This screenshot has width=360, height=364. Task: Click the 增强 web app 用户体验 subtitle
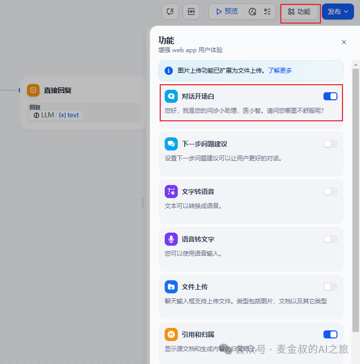pos(190,50)
